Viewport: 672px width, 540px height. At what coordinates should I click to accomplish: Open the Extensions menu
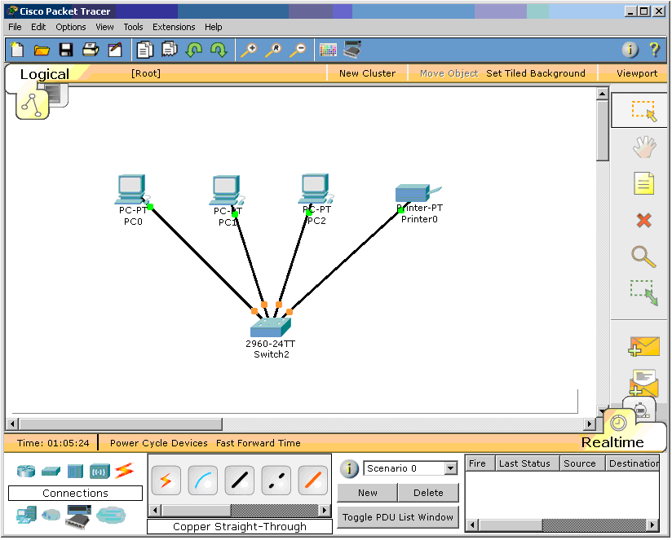click(174, 28)
